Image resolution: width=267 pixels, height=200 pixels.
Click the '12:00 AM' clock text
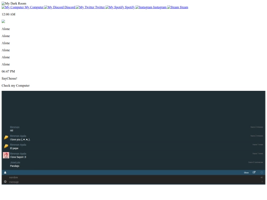pyautogui.click(x=8, y=14)
